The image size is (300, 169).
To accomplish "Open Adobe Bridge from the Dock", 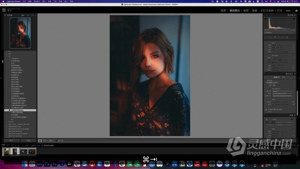I will pos(70,164).
